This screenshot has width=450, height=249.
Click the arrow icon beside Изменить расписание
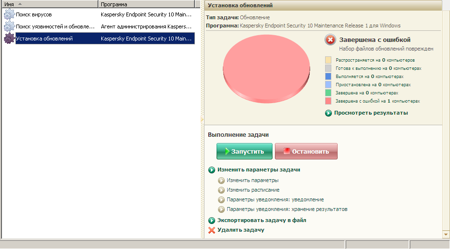point(221,190)
